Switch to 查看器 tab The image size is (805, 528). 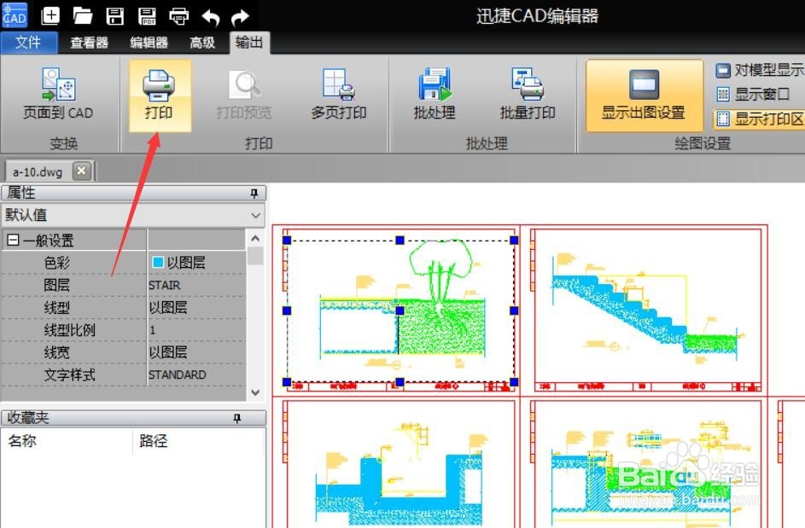(90, 42)
